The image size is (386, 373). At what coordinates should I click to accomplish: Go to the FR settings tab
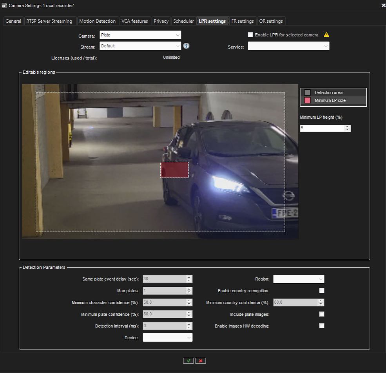coord(243,21)
